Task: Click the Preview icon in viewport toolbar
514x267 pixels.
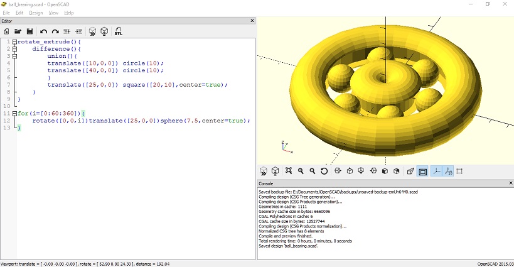Action: [263, 171]
